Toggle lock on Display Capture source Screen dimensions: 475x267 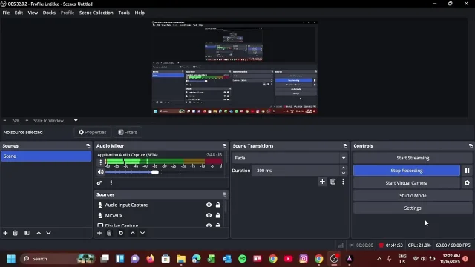click(217, 225)
